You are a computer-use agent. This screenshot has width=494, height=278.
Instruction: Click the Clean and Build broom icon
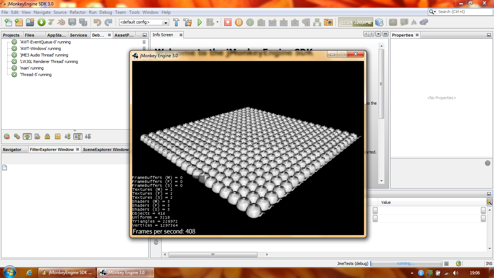coord(188,22)
